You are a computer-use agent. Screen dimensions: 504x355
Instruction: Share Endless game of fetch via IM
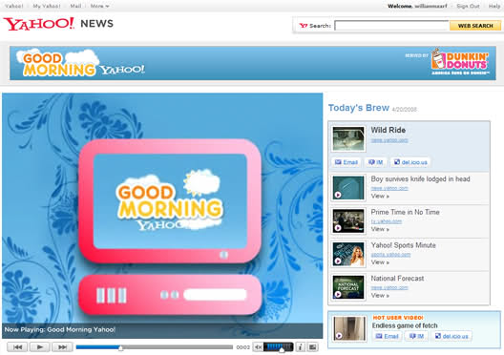pyautogui.click(x=416, y=336)
